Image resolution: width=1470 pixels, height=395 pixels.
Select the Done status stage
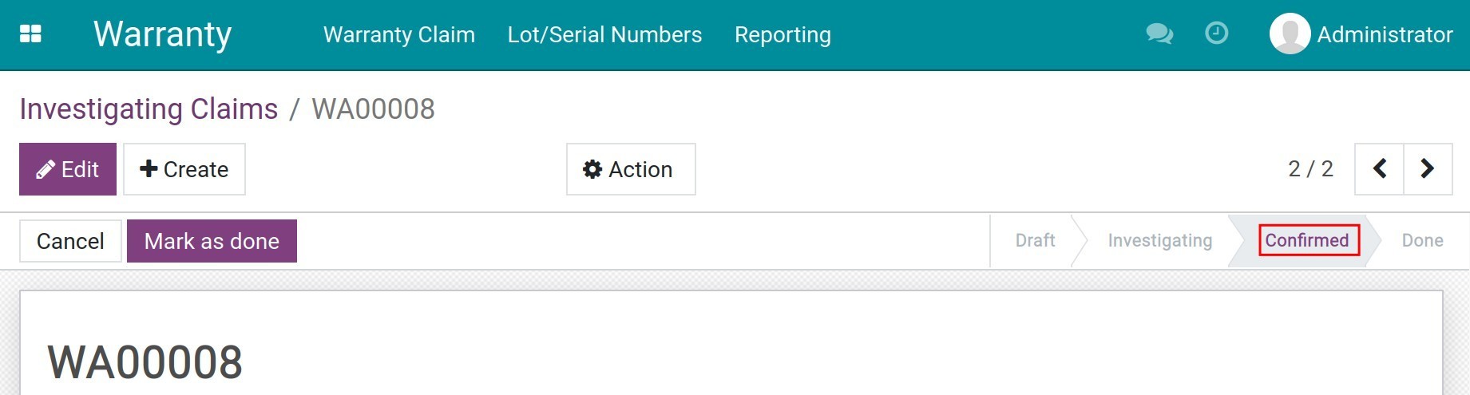(1422, 241)
